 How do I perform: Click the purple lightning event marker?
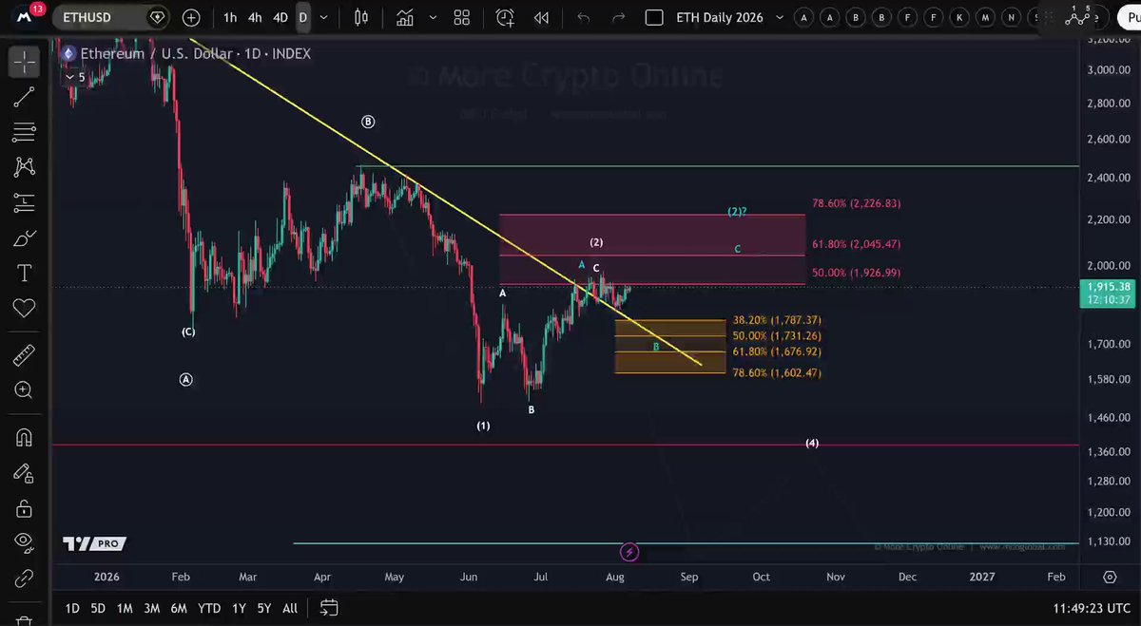tap(629, 552)
